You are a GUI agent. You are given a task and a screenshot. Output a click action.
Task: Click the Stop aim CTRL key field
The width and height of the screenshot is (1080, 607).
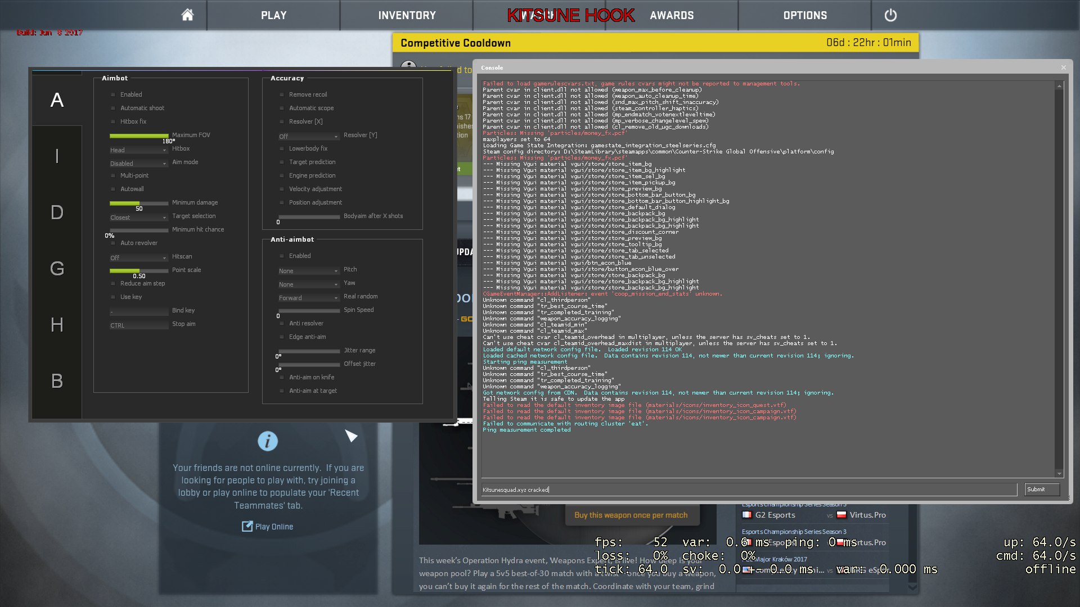pyautogui.click(x=138, y=325)
